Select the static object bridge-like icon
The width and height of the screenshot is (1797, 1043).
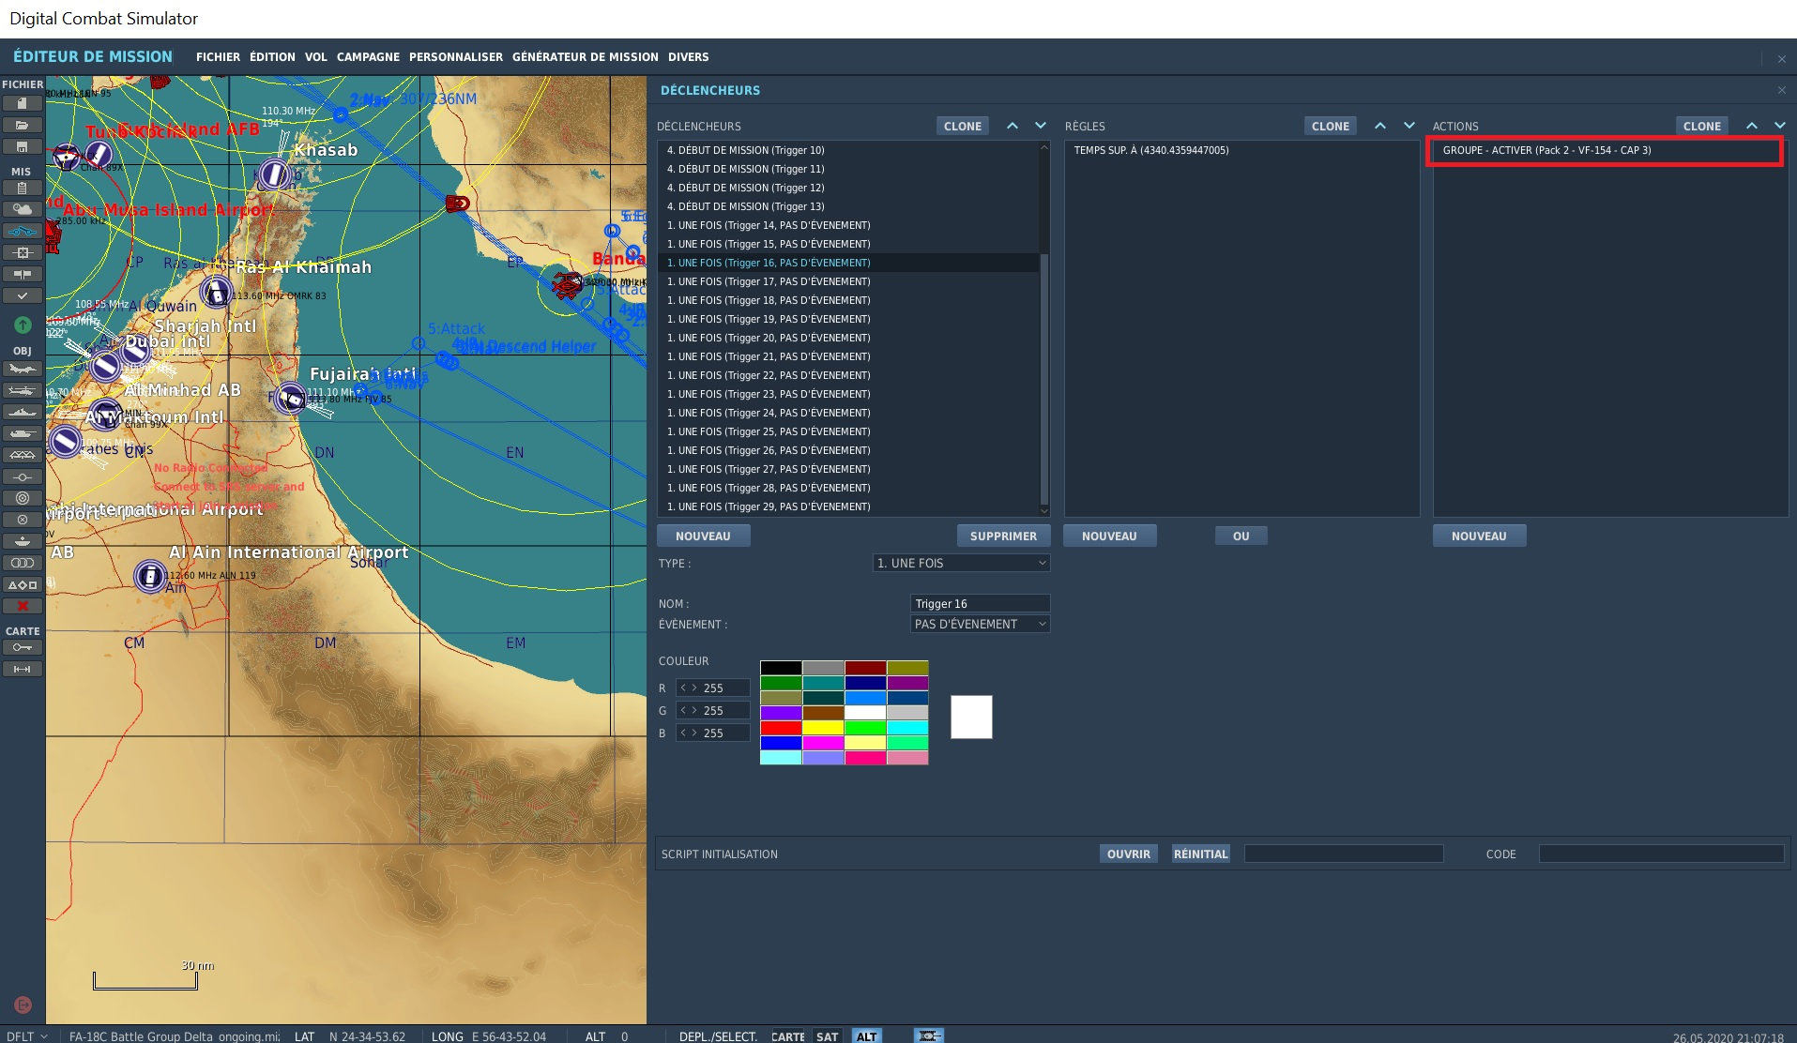(x=23, y=455)
